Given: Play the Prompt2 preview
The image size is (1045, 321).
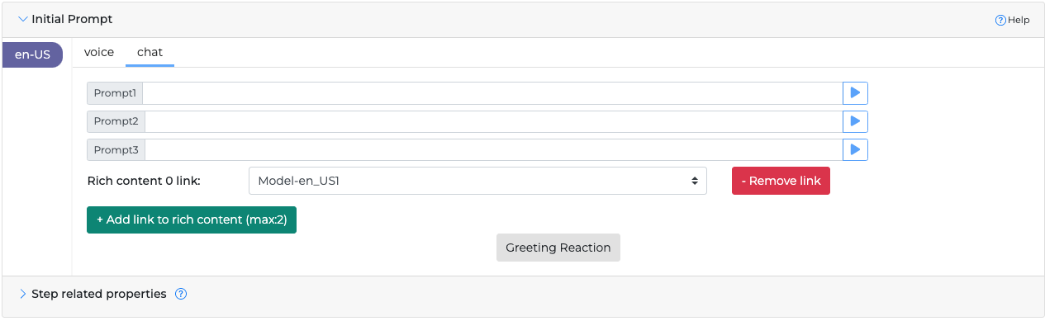Looking at the screenshot, I should (855, 121).
